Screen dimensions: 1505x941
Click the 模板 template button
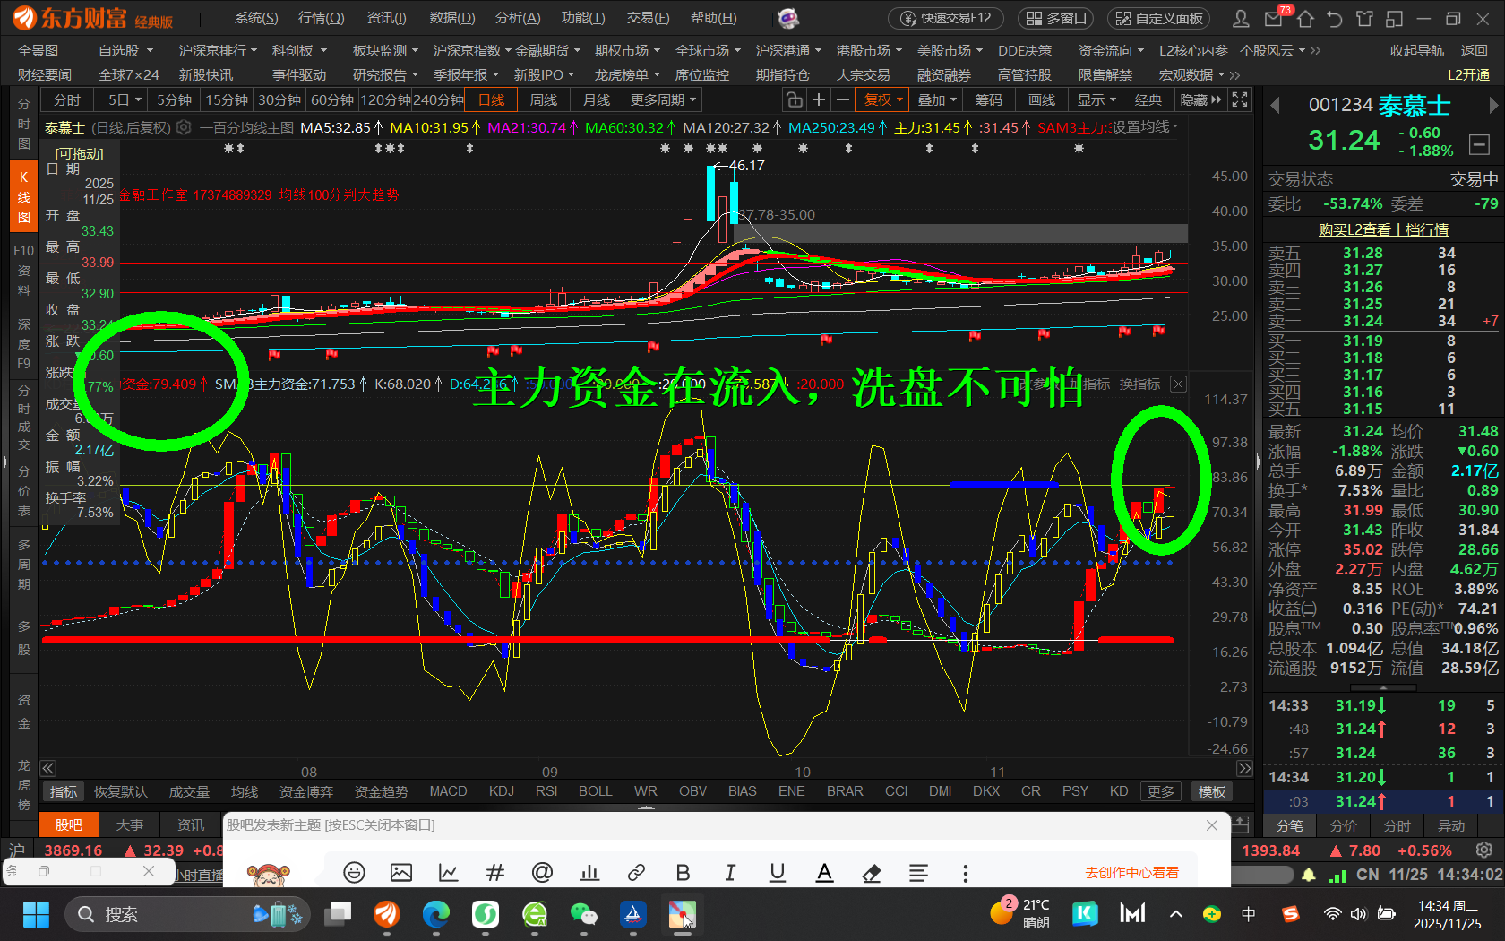click(1212, 791)
